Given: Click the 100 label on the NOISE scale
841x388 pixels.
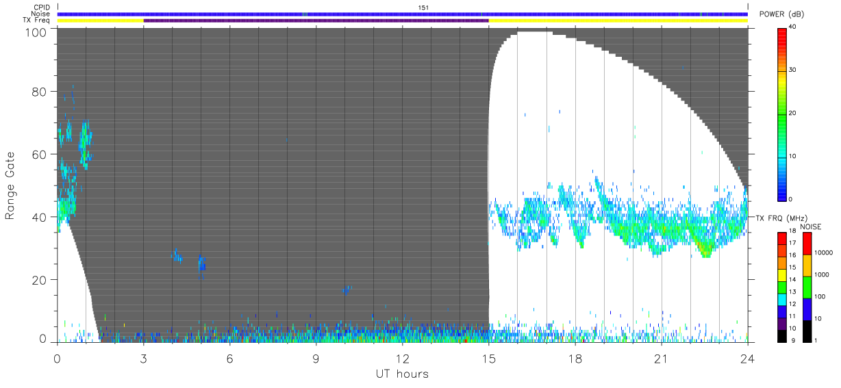Looking at the screenshot, I should pos(820,297).
